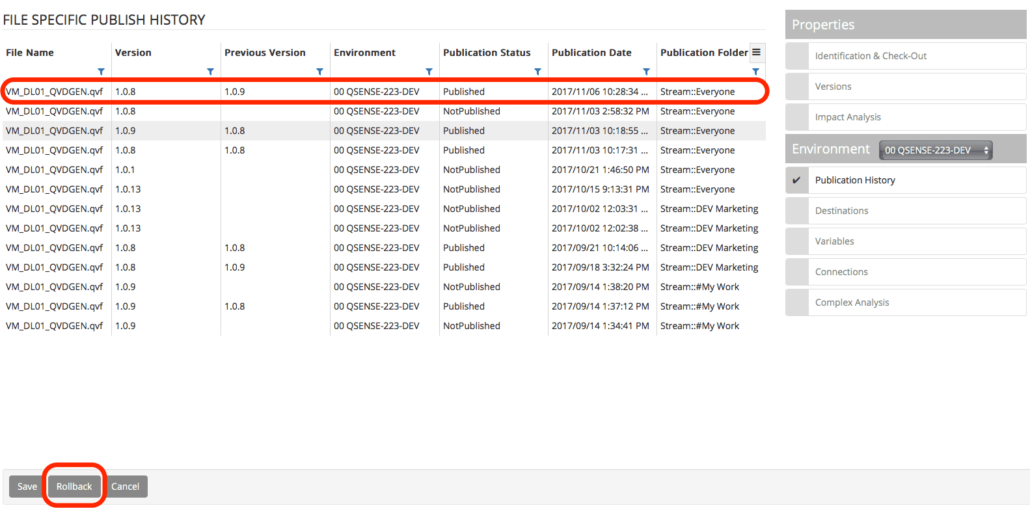Click the Save button
1030x508 pixels.
[27, 487]
